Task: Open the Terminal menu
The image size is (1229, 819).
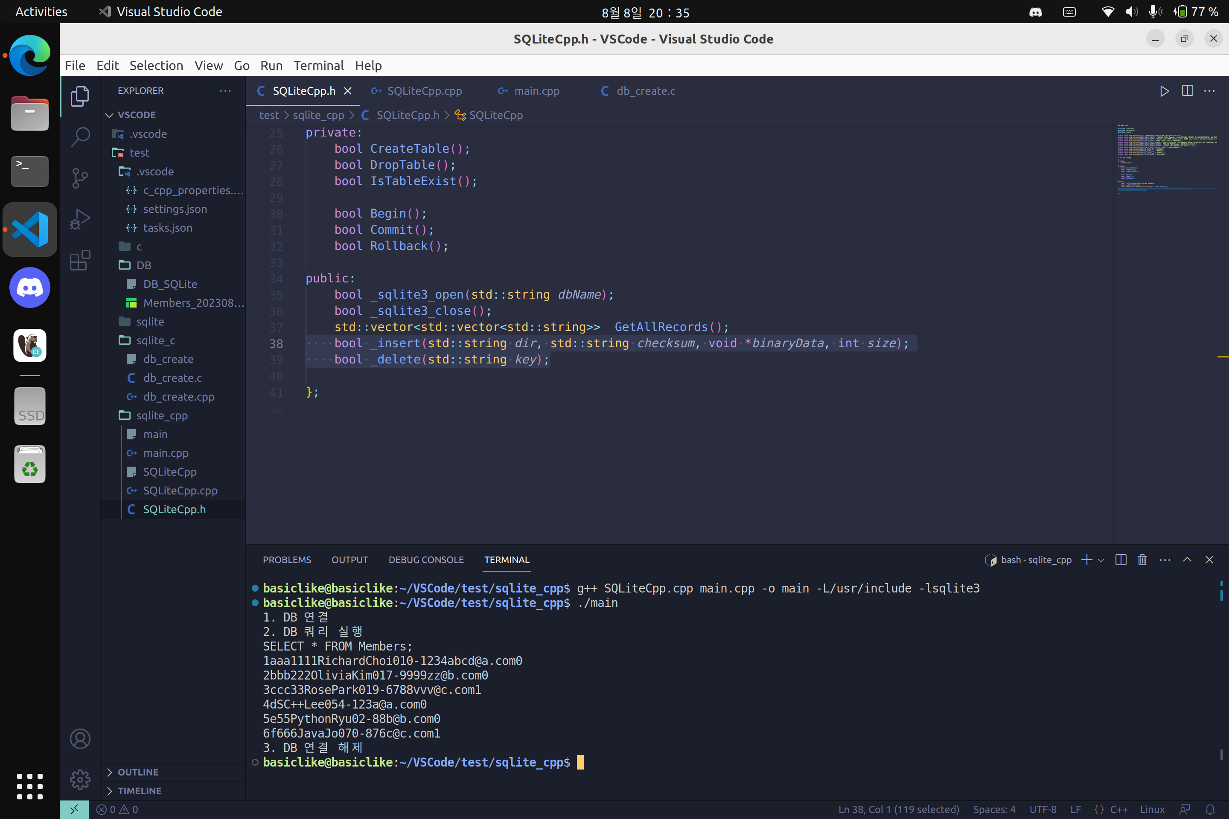Action: 318,65
